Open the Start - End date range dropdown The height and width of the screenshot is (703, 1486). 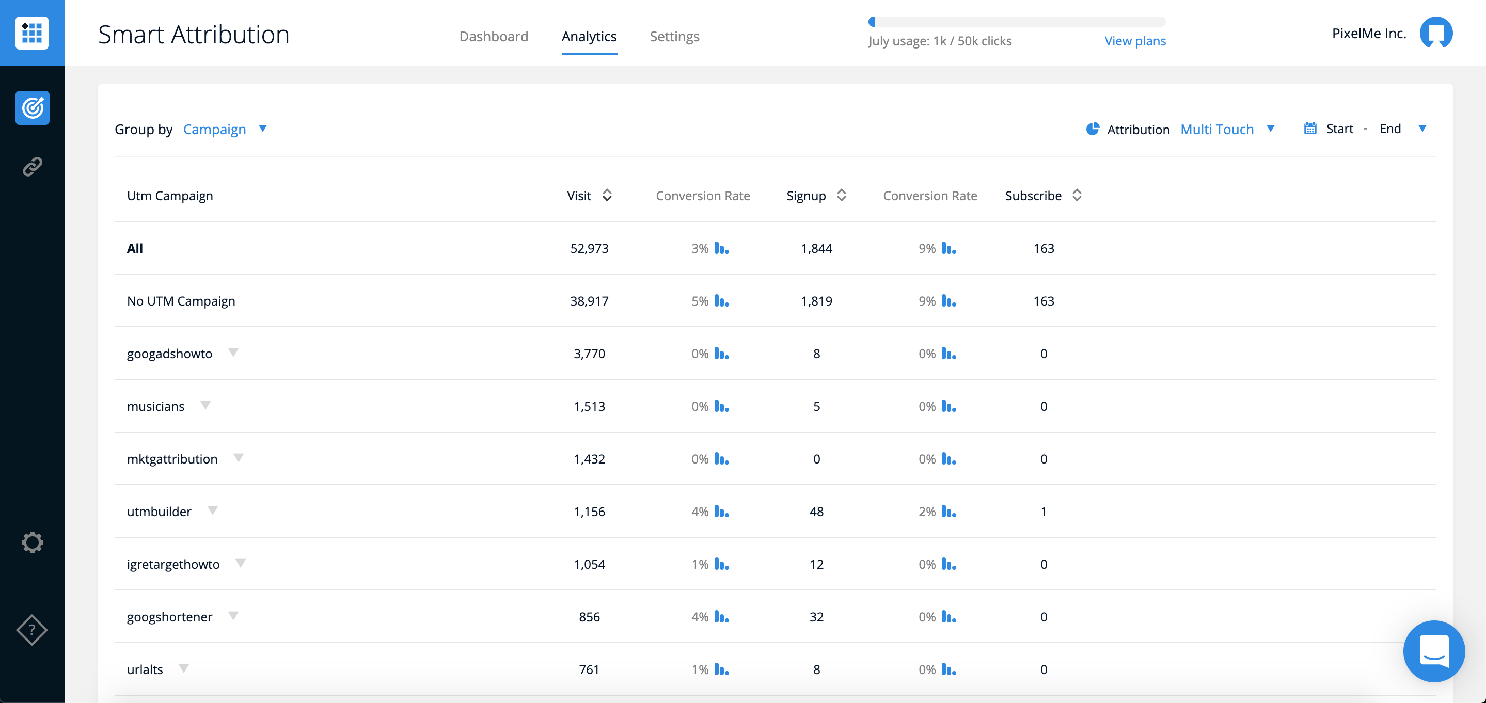click(1422, 128)
